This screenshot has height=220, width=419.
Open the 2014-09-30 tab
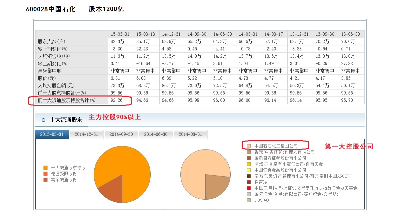pos(121,134)
